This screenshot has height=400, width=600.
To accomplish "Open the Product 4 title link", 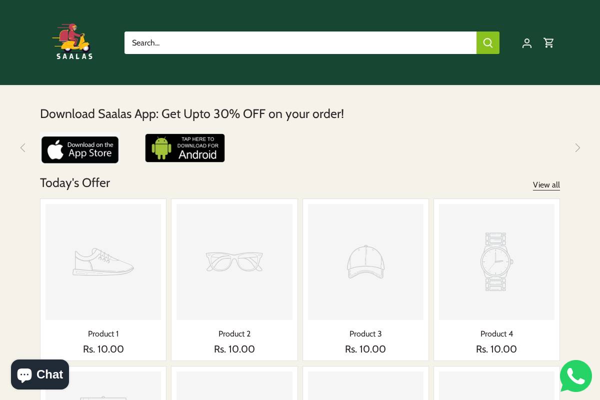I will click(496, 334).
